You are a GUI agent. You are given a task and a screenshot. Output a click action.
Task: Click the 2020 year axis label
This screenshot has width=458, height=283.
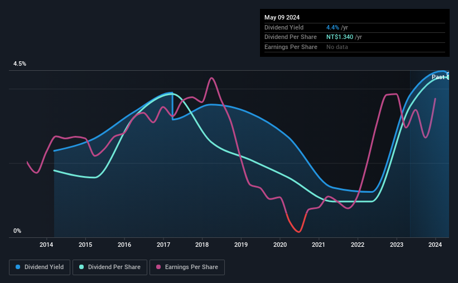(280, 245)
